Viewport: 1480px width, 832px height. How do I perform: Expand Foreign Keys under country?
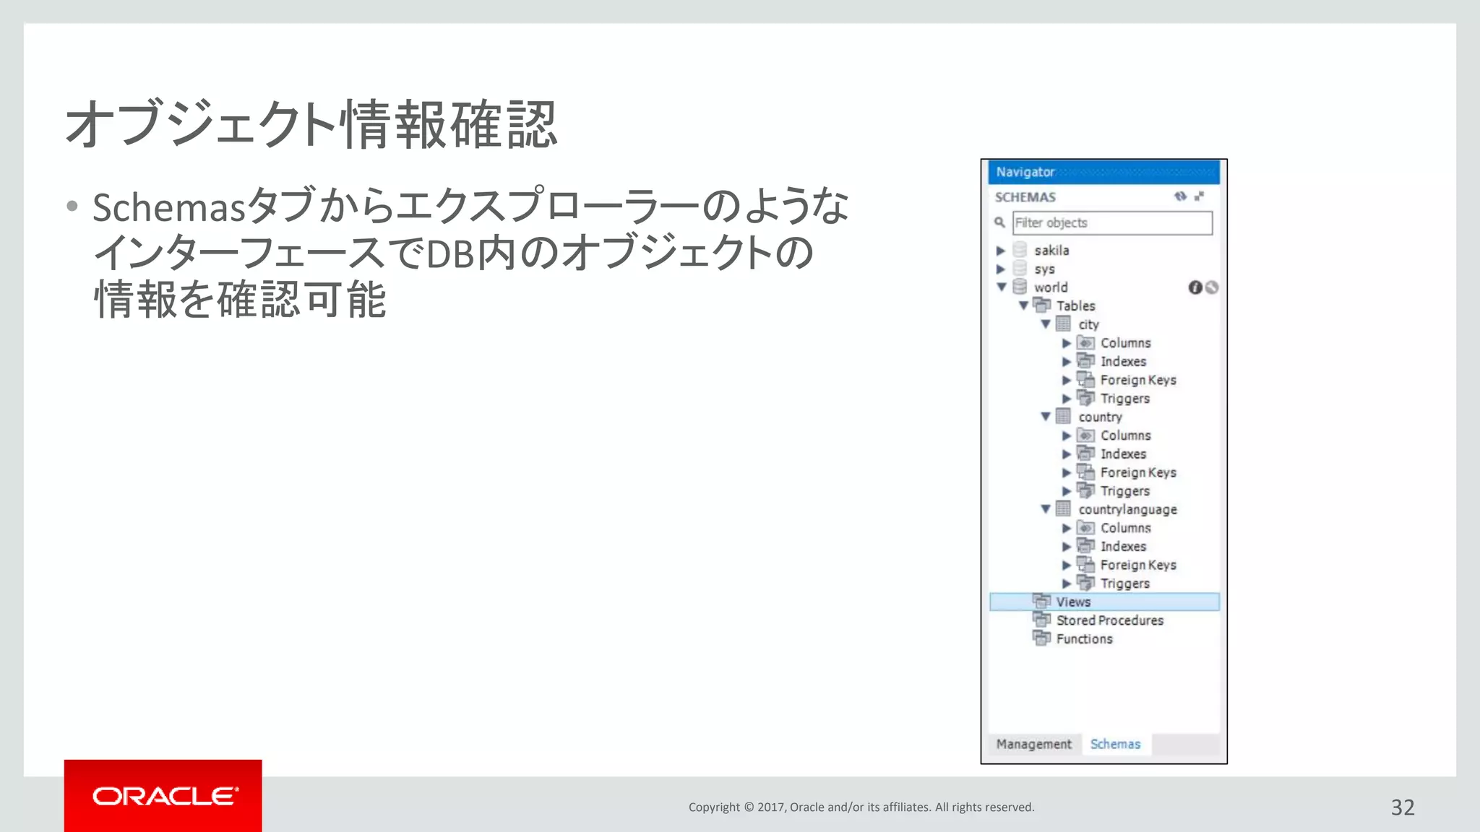click(1067, 472)
